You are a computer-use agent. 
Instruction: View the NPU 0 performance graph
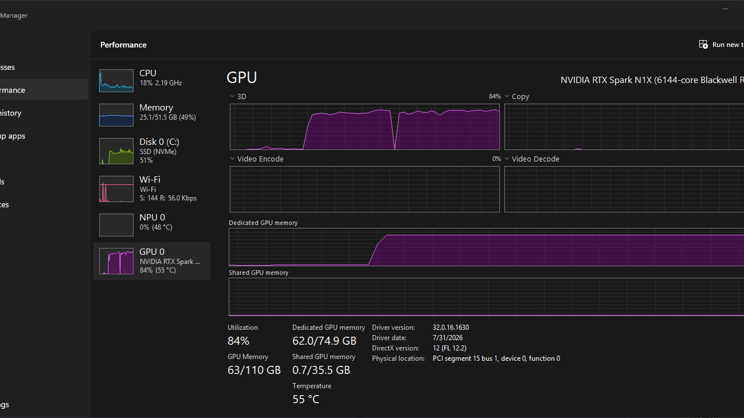[152, 224]
